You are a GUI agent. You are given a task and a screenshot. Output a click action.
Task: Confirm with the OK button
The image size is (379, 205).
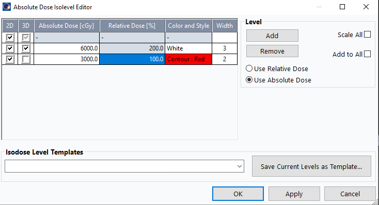tap(238, 194)
